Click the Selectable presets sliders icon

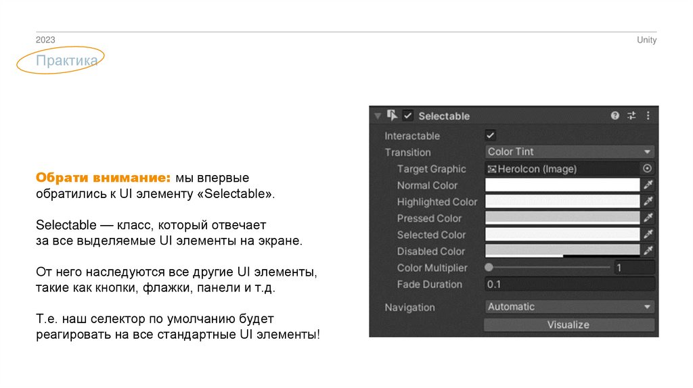631,116
